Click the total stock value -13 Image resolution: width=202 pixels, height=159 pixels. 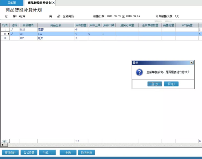pos(81,141)
